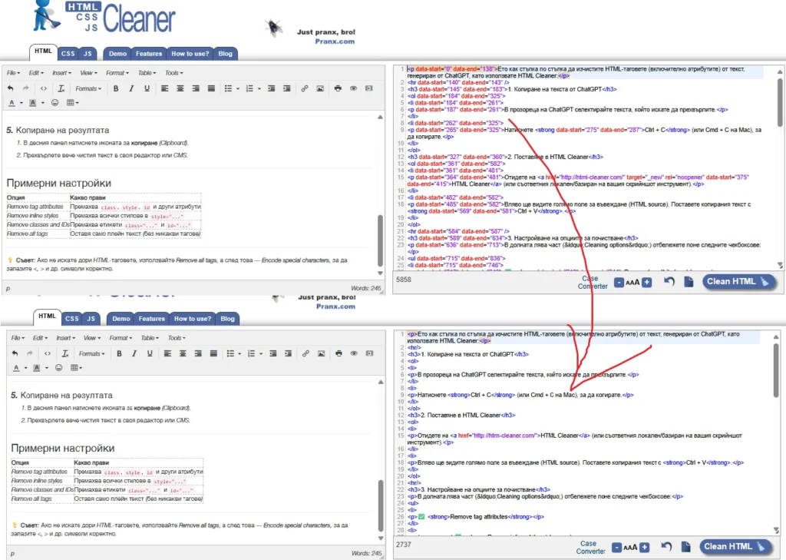
Task: Click undo arrow in upper editor toolbar
Action: [11, 88]
